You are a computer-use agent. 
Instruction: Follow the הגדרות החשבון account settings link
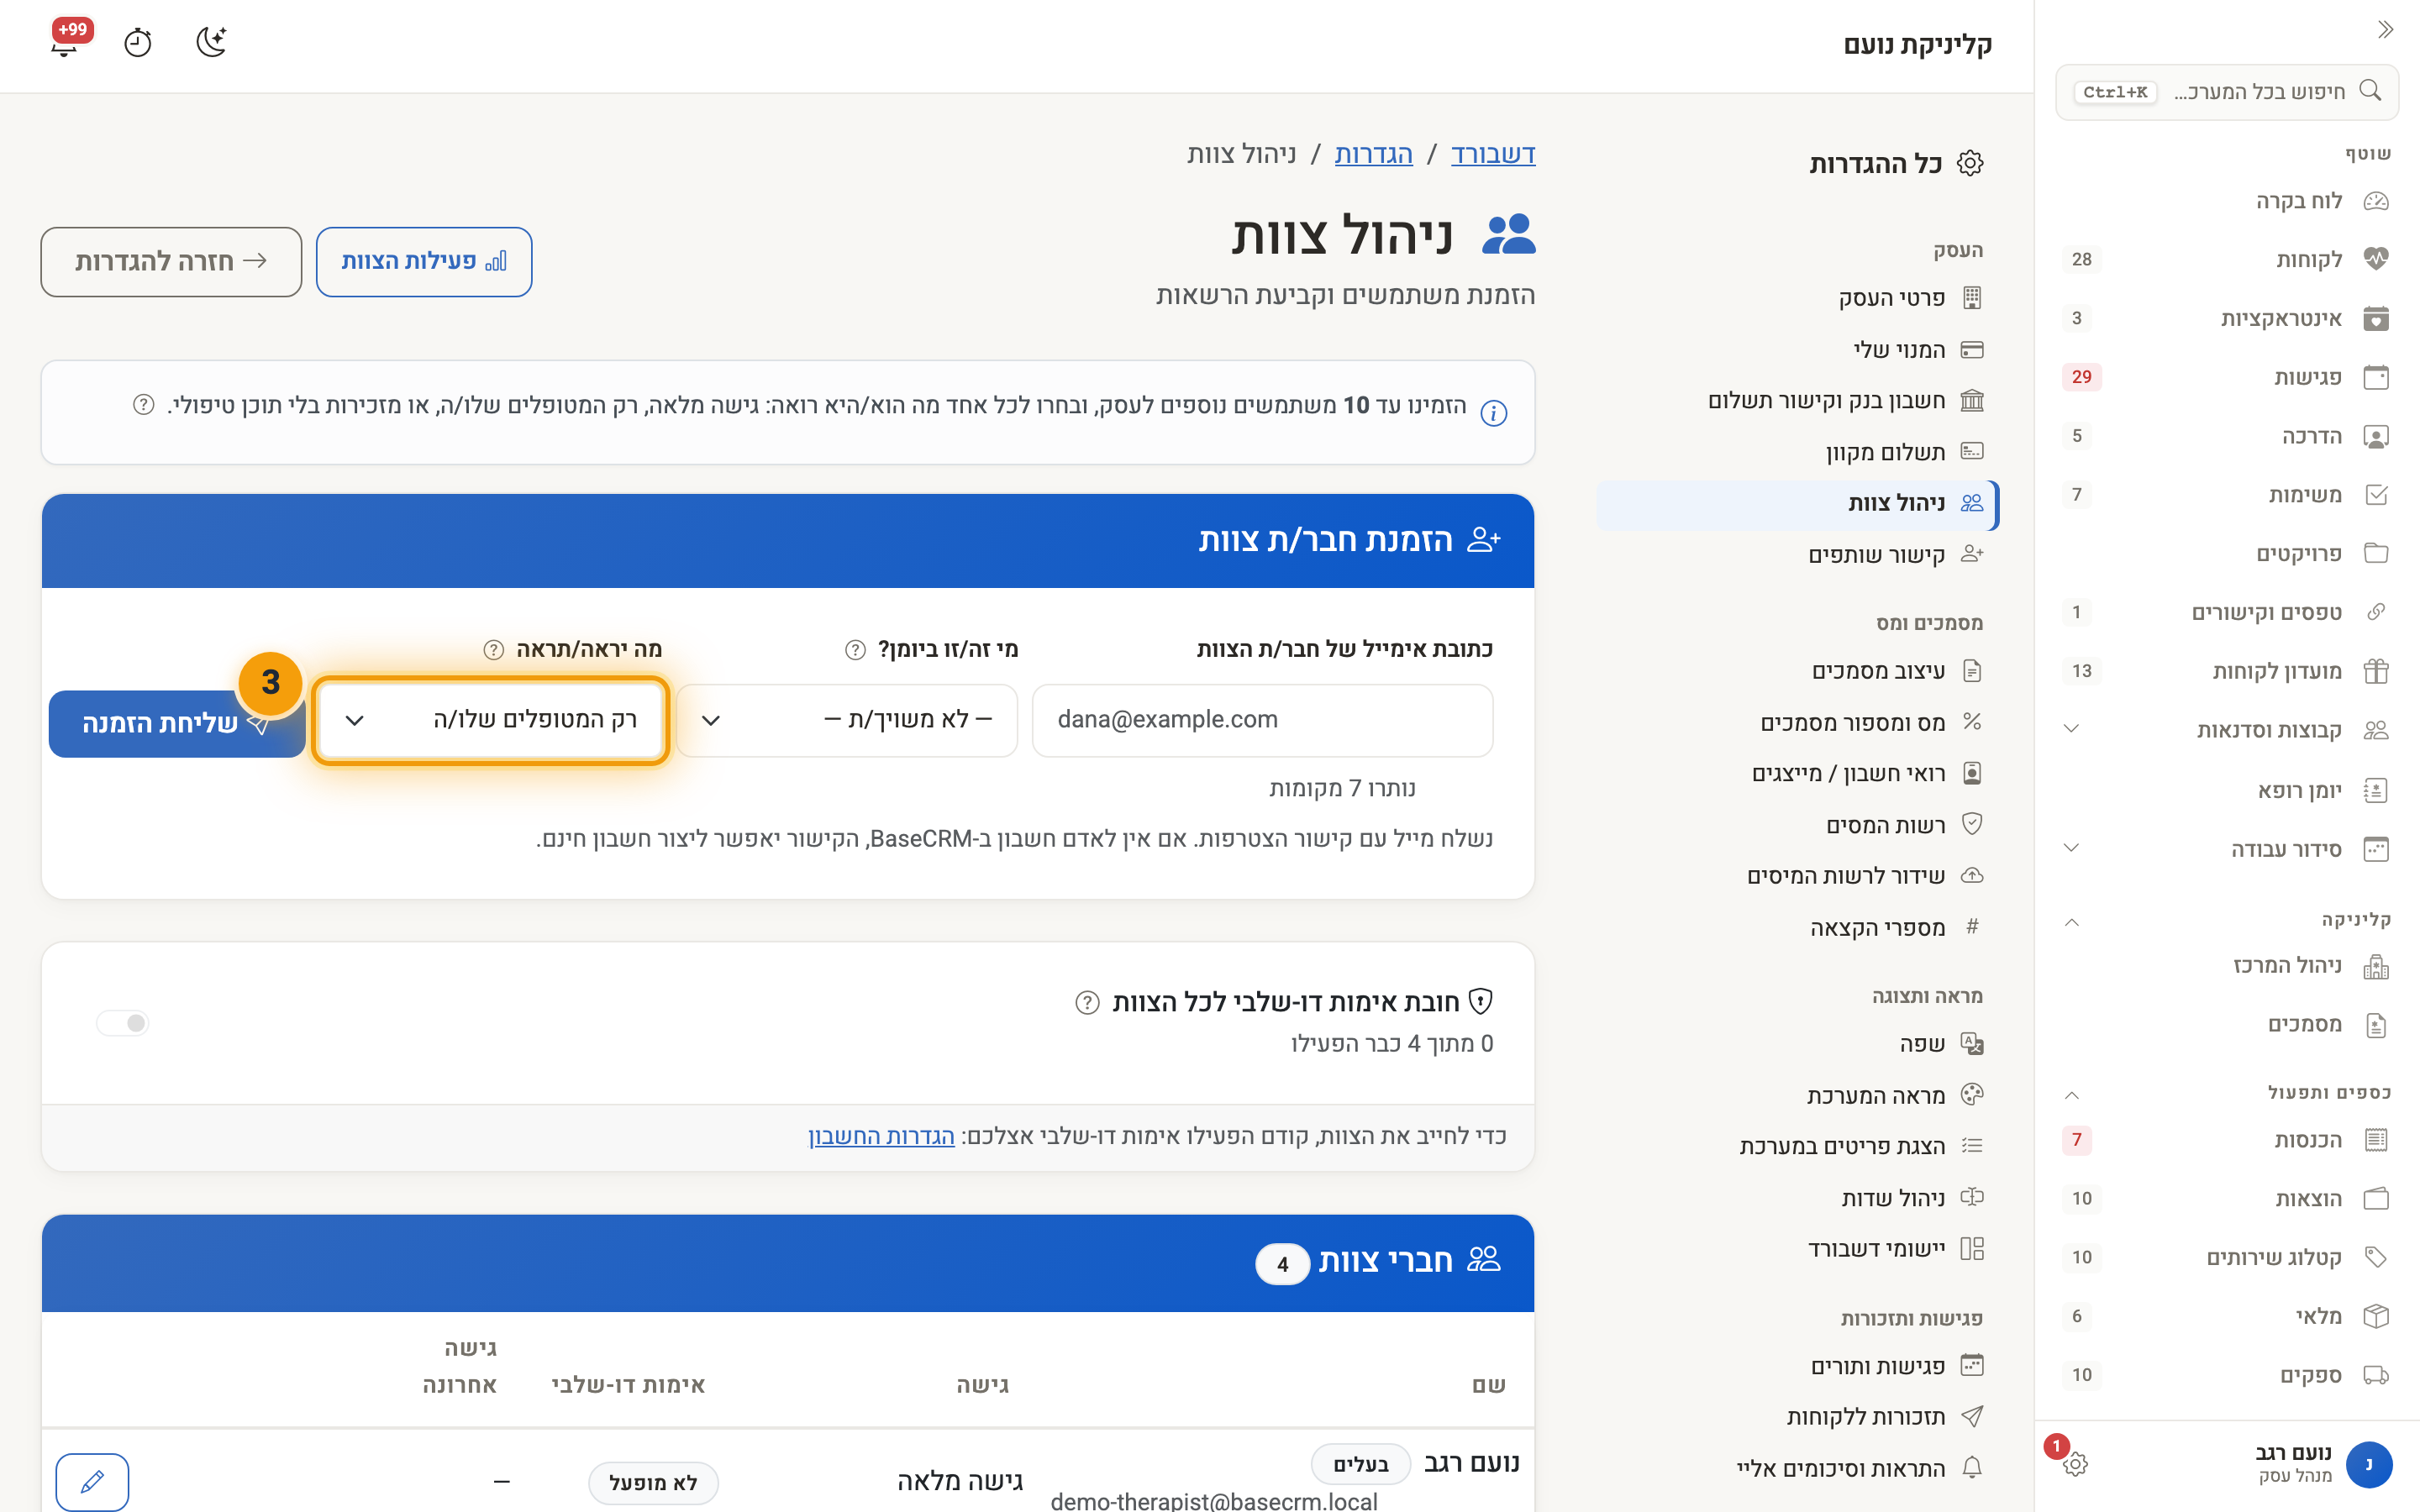tap(881, 1136)
